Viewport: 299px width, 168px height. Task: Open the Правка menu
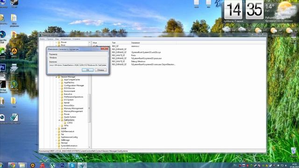coord(50,39)
